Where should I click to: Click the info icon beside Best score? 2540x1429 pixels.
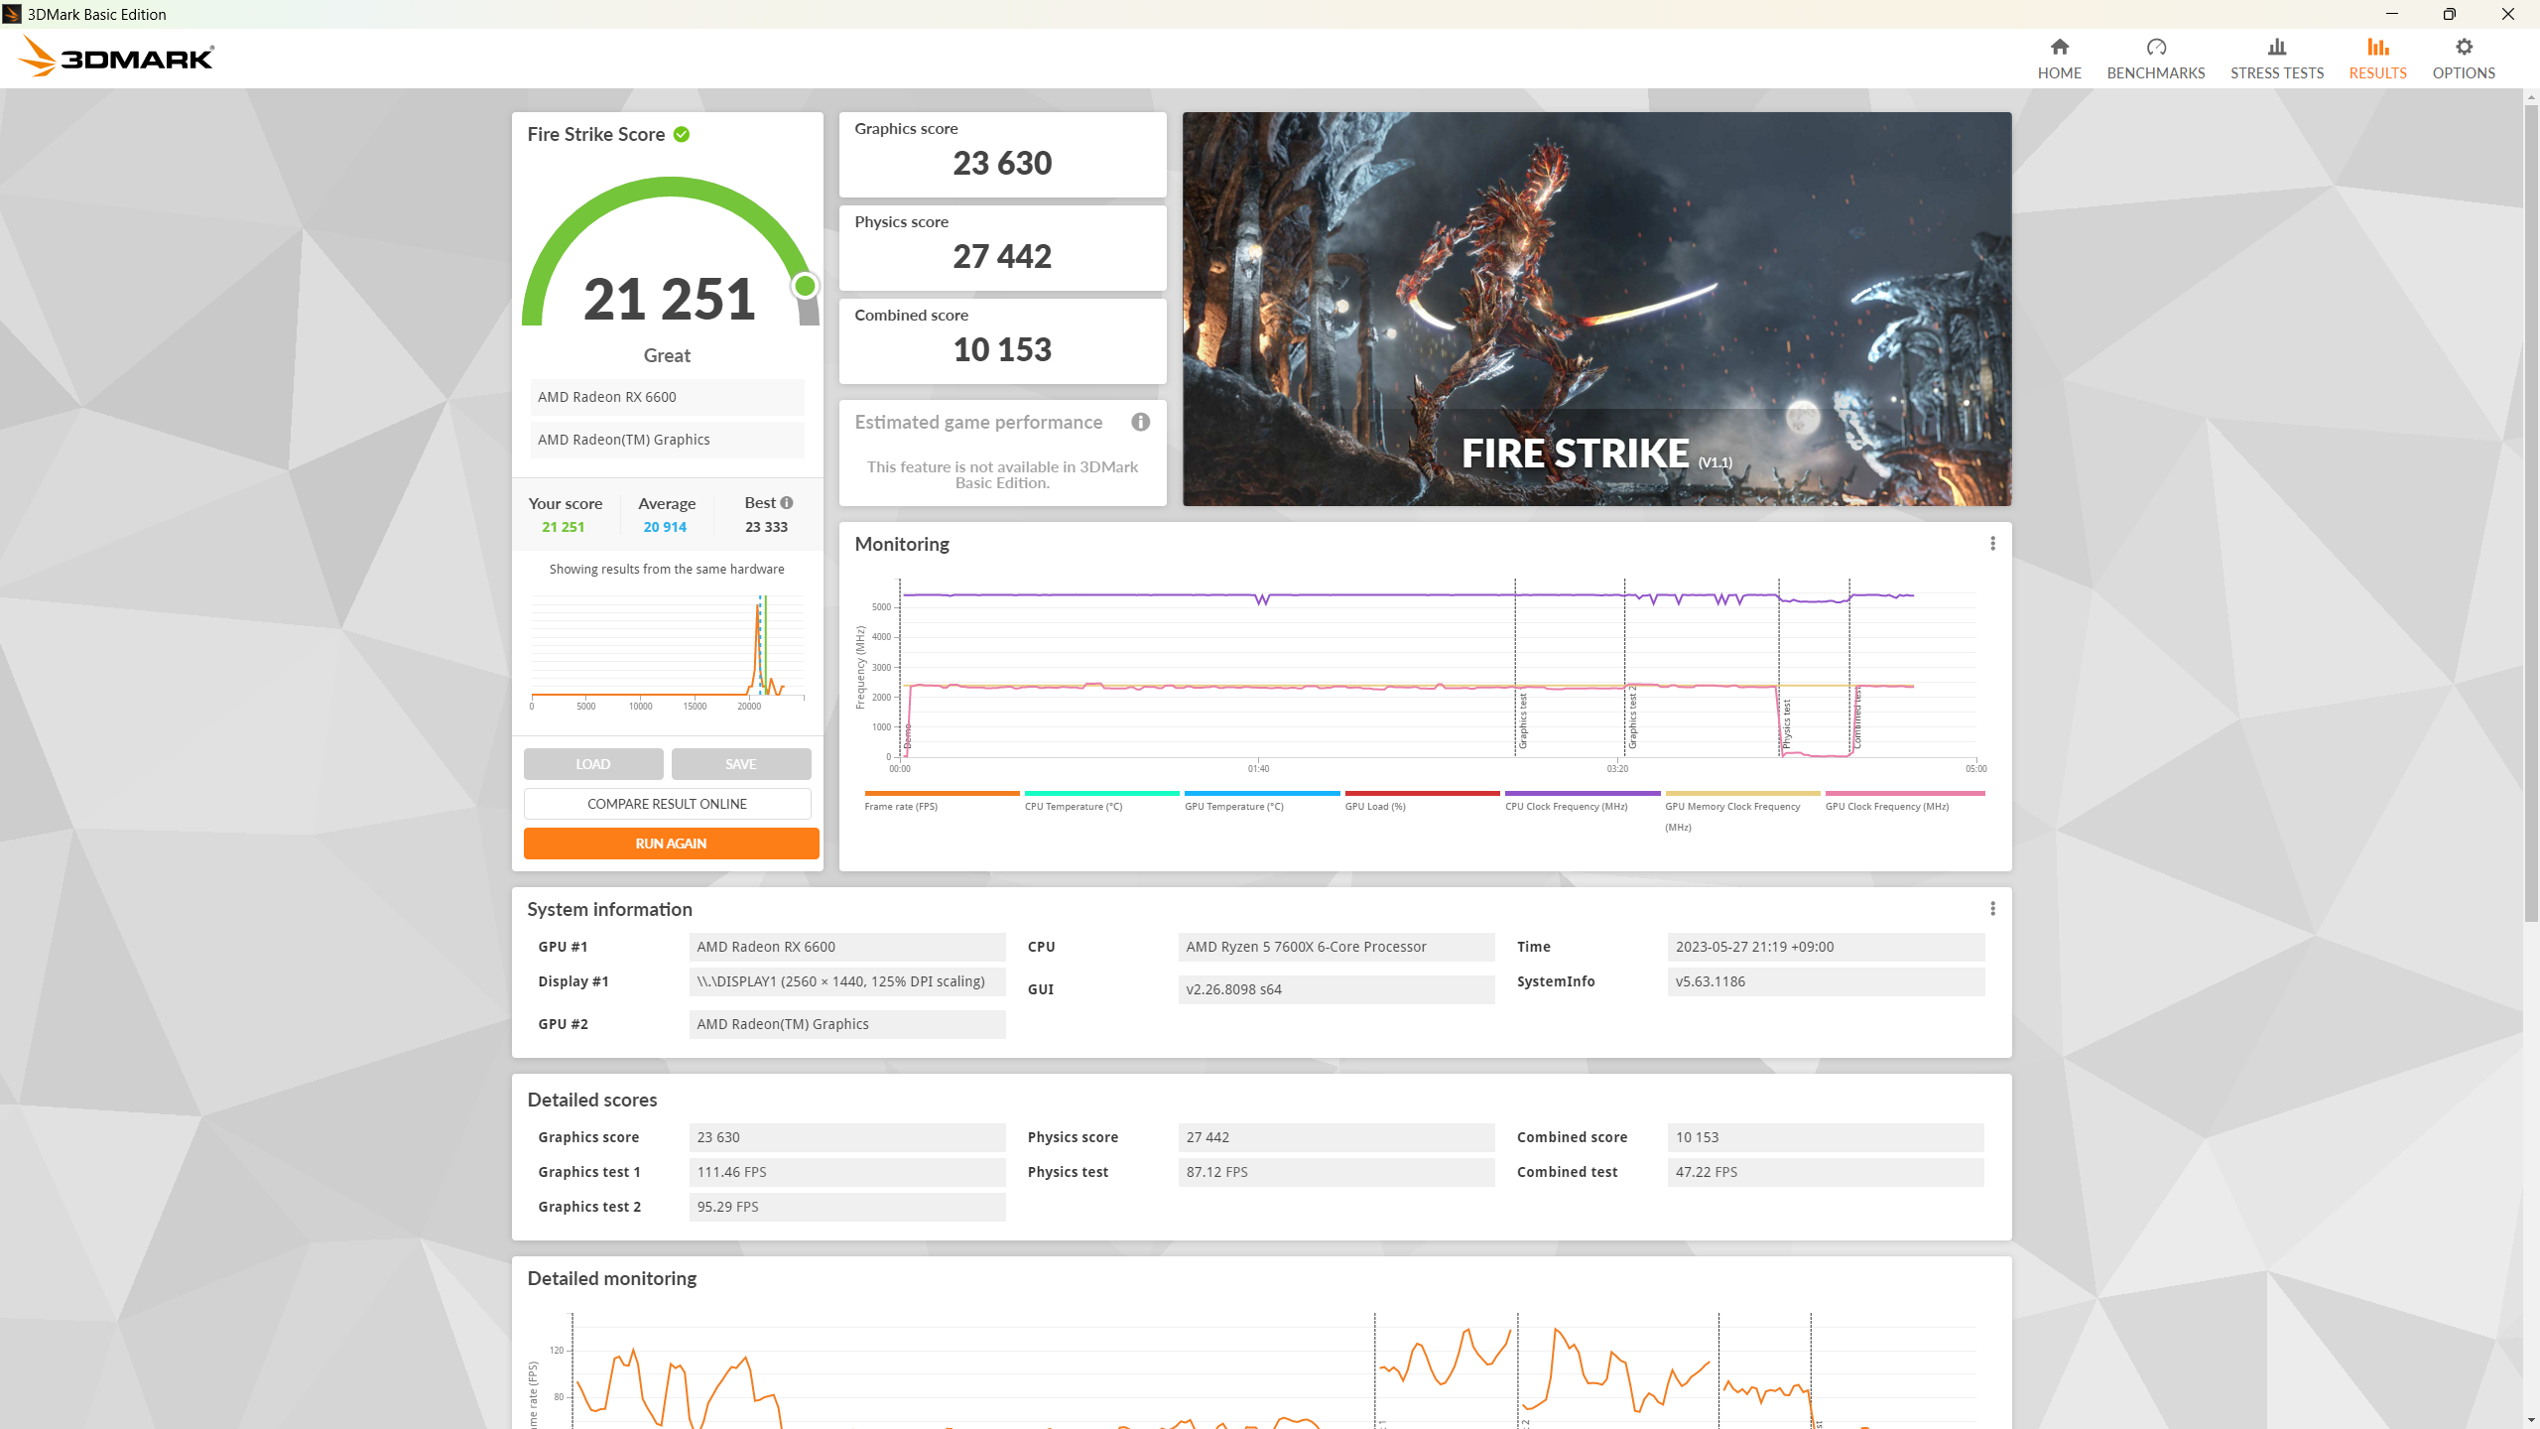pos(787,502)
